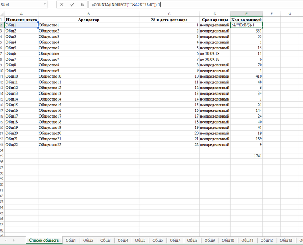Image resolution: width=303 pixels, height=245 pixels.
Task: Open the Общ4 sheet tab
Action: coord(123,240)
